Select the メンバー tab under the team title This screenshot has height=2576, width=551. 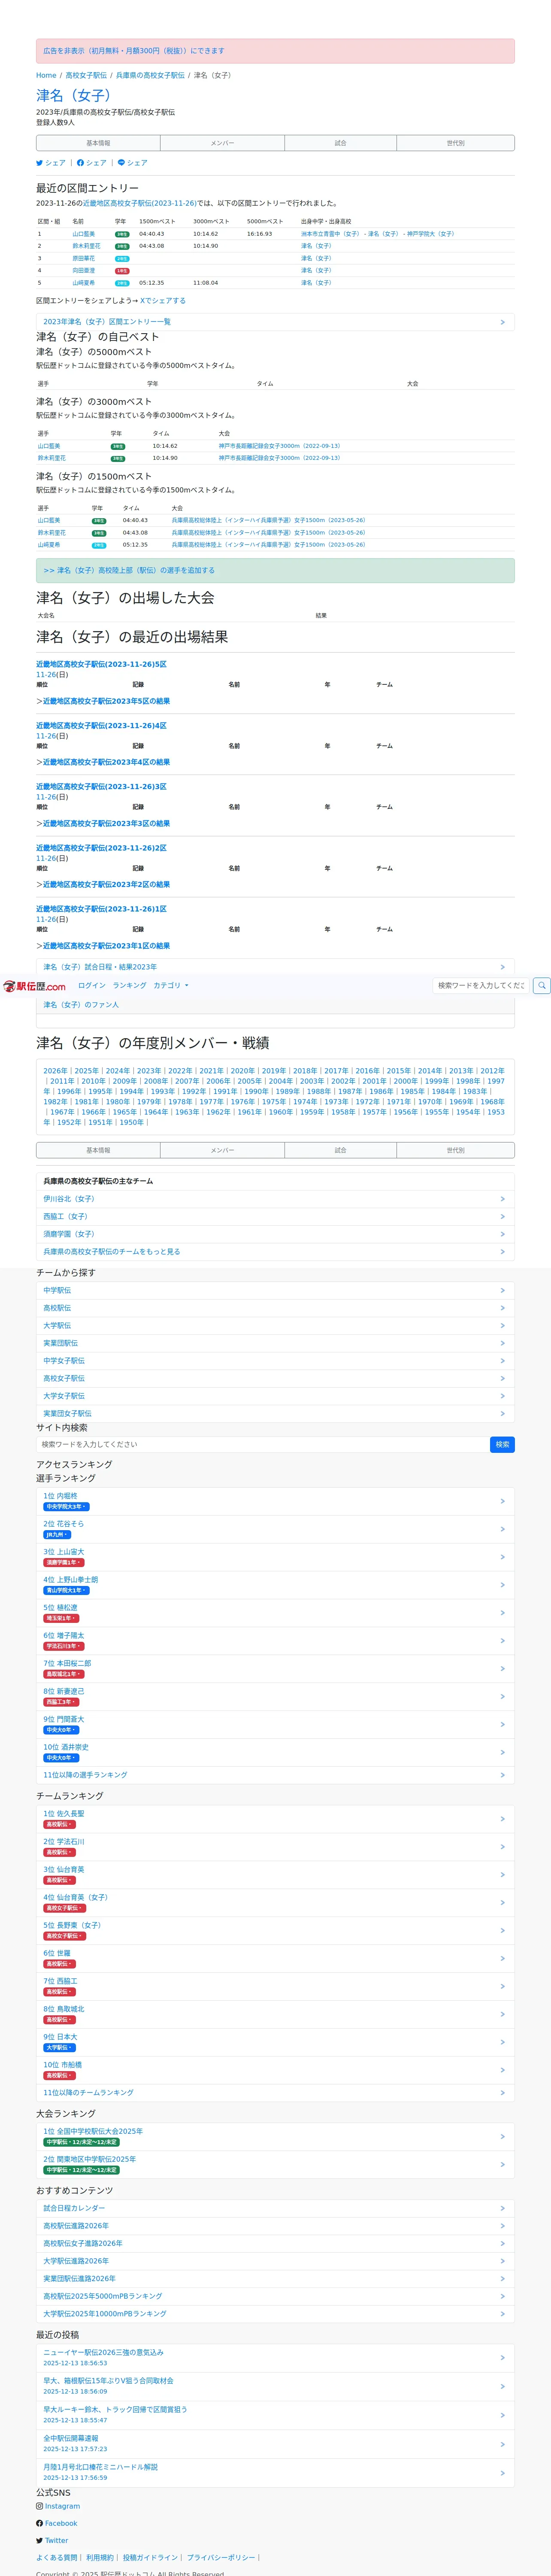click(x=222, y=143)
